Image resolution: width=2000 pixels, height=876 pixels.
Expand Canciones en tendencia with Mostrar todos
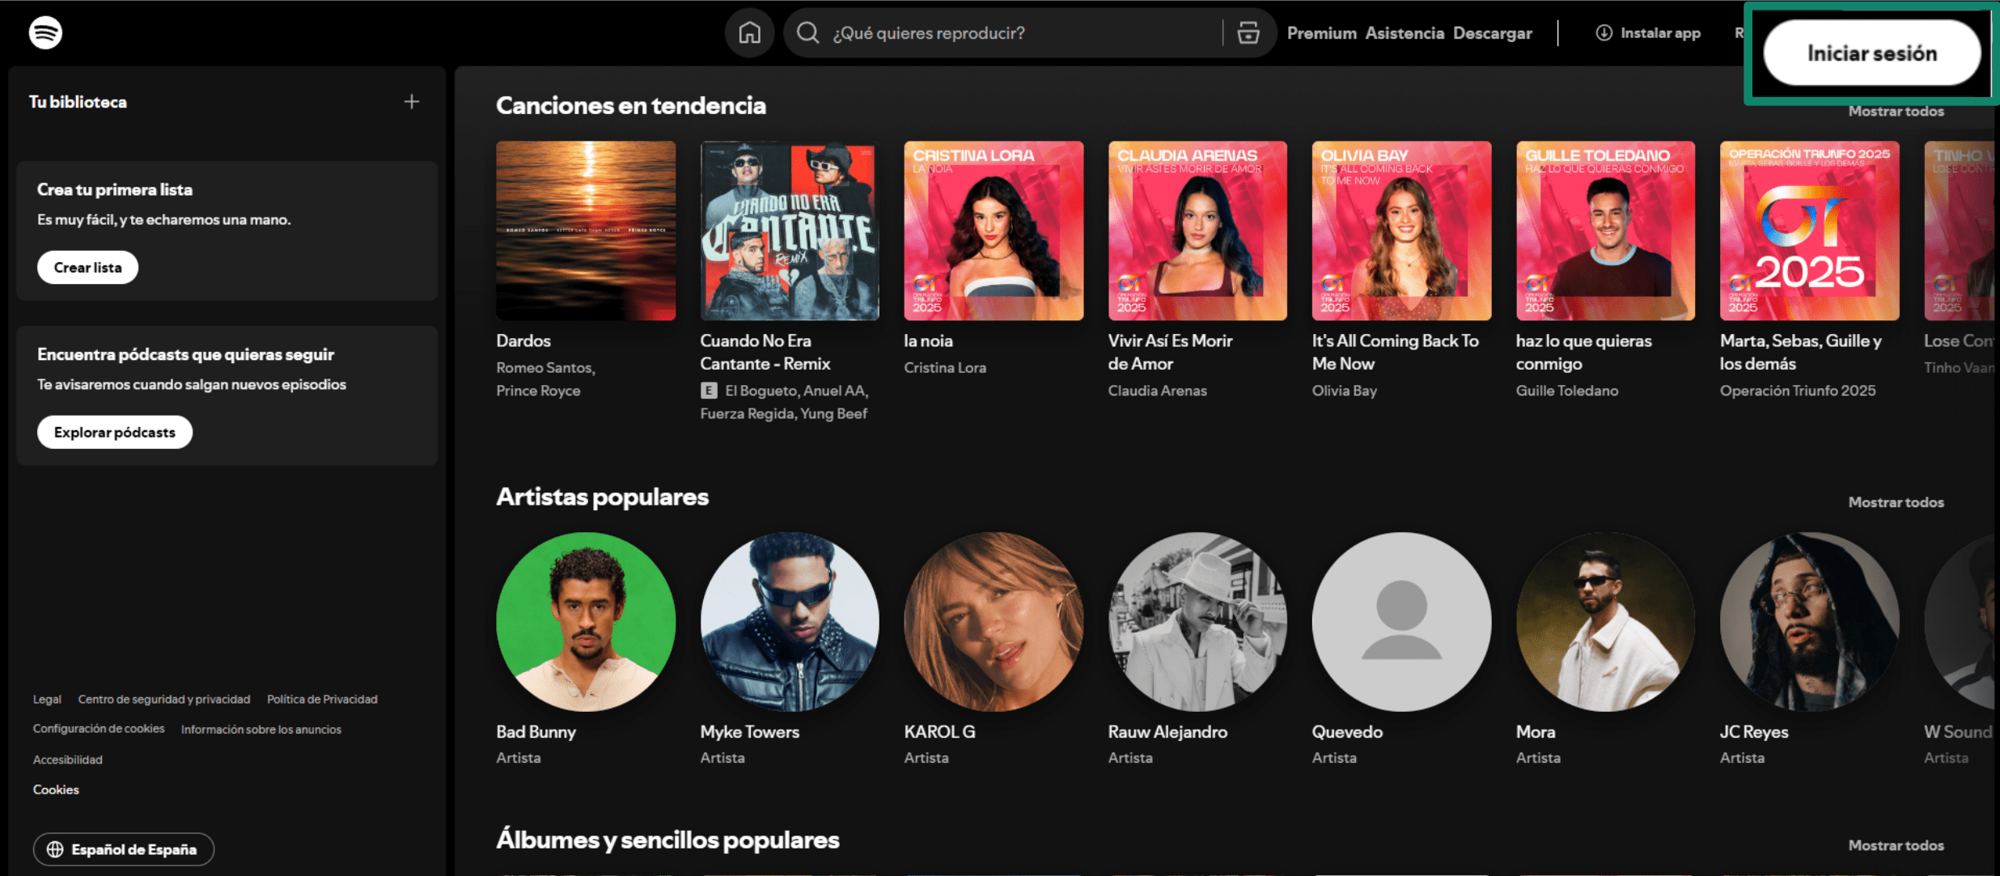coord(1896,112)
